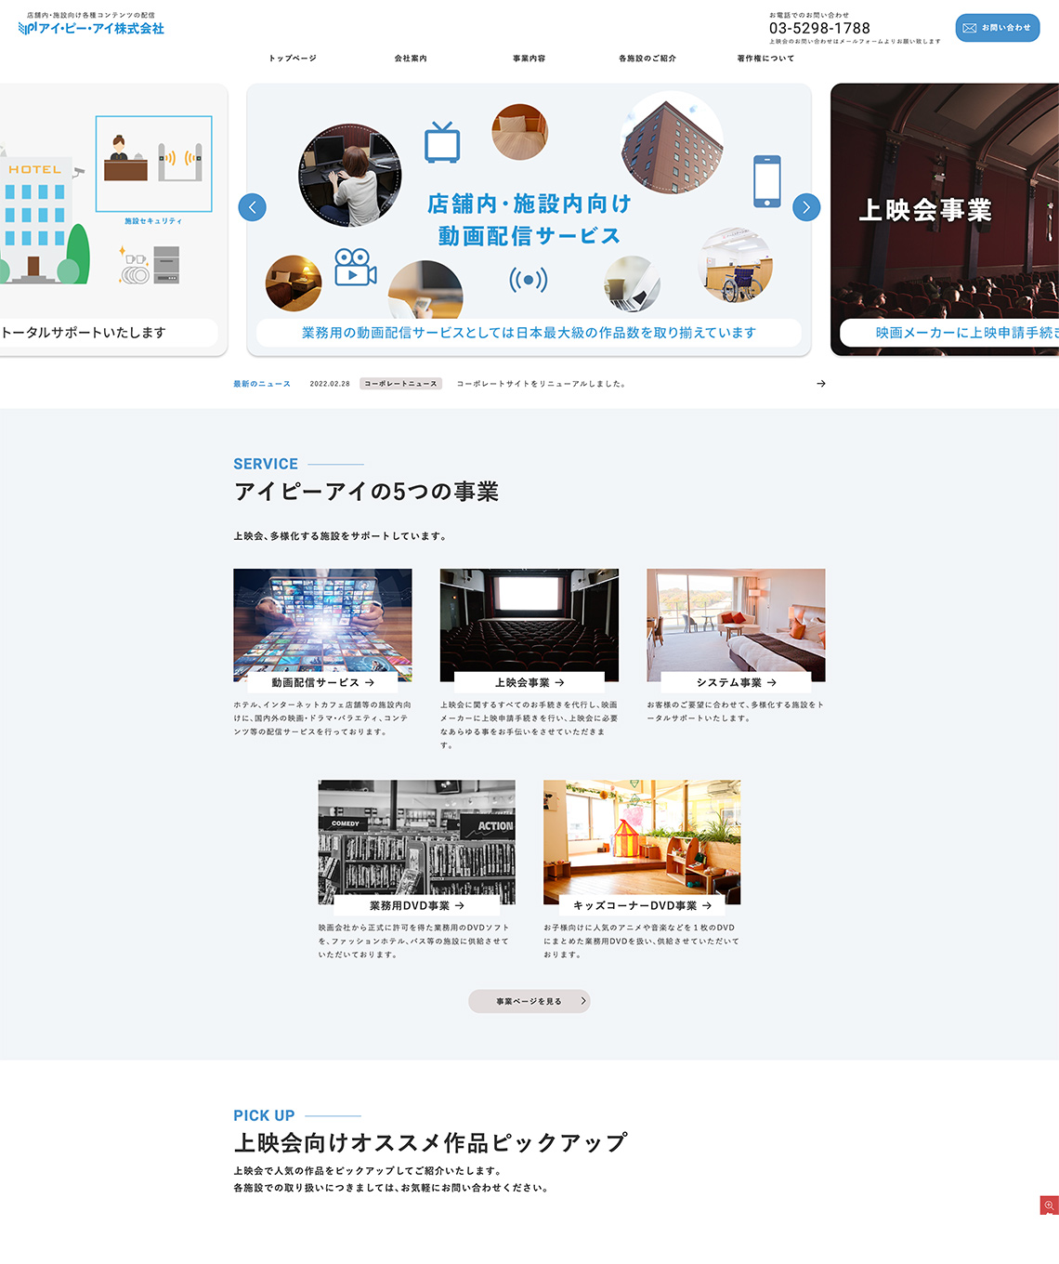Click the arrow on 上映会事業 card label
The height and width of the screenshot is (1264, 1059).
[561, 682]
